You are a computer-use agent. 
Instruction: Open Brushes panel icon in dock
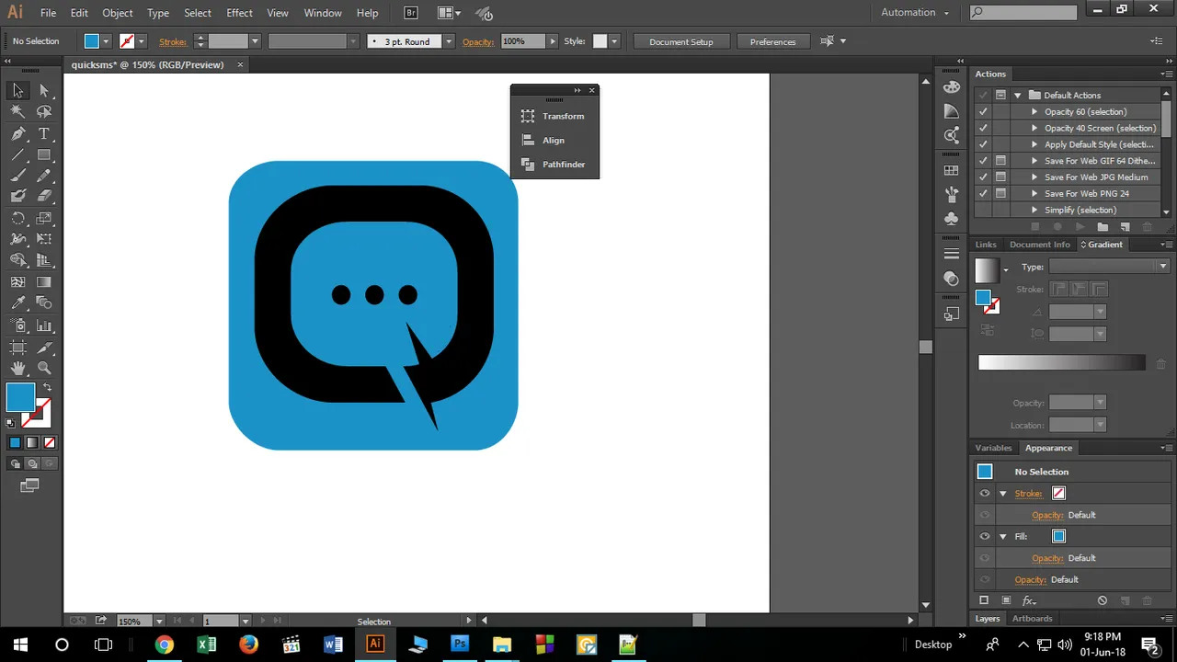pos(952,195)
